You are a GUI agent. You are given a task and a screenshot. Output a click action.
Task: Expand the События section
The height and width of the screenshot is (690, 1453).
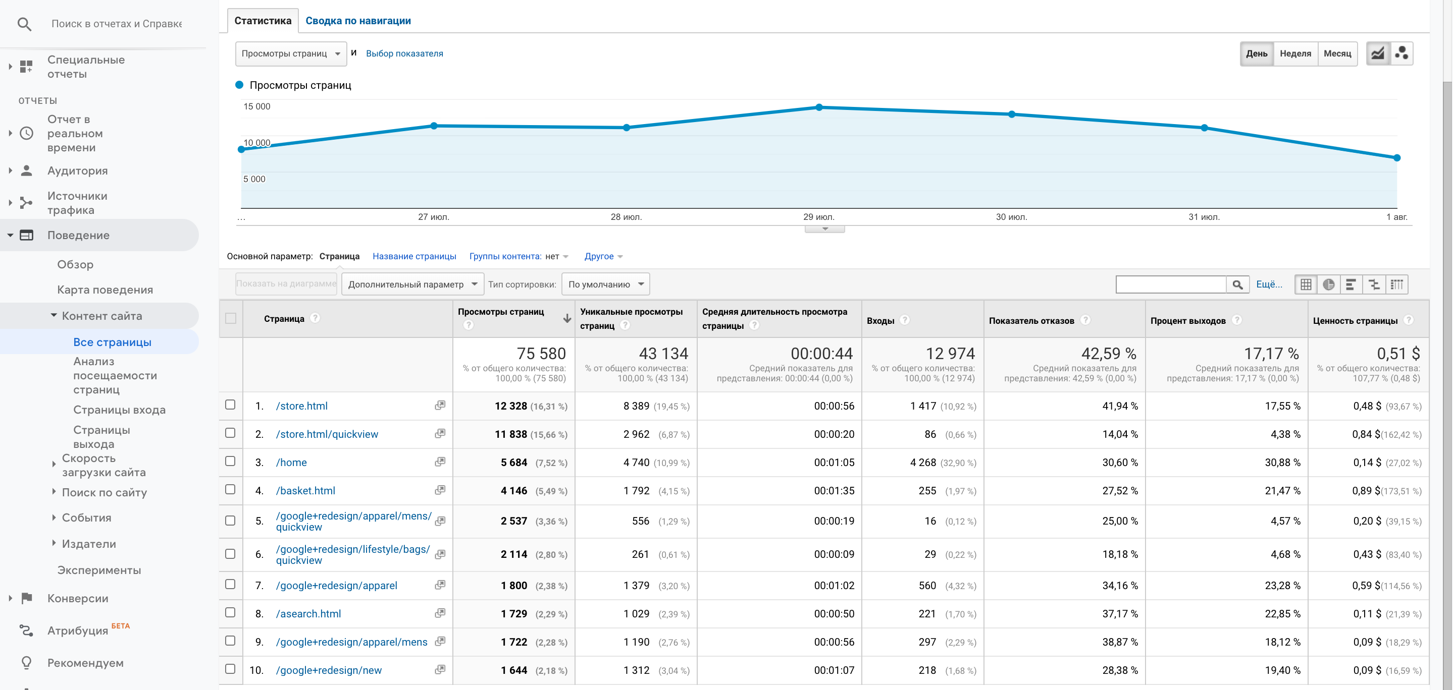[x=54, y=517]
